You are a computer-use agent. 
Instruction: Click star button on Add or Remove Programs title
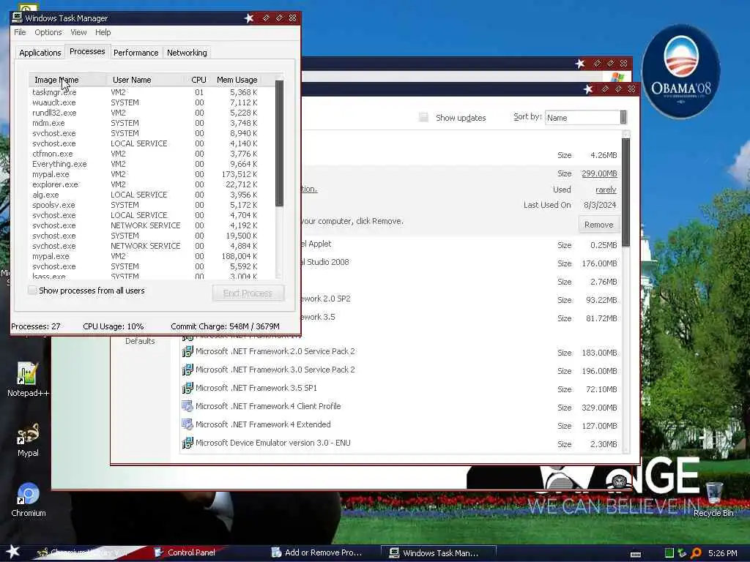click(588, 89)
